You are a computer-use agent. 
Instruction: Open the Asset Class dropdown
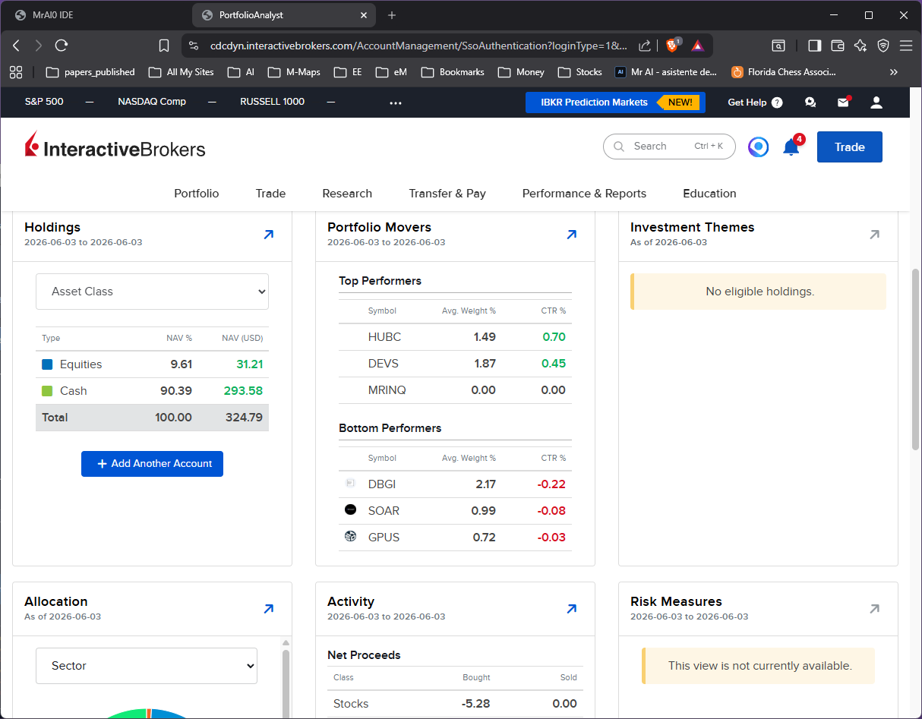(152, 292)
